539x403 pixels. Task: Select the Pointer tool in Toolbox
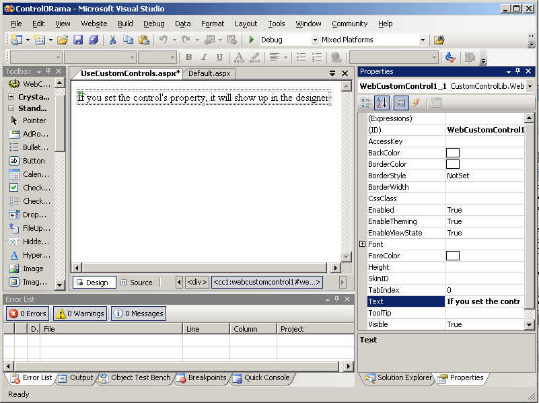34,120
